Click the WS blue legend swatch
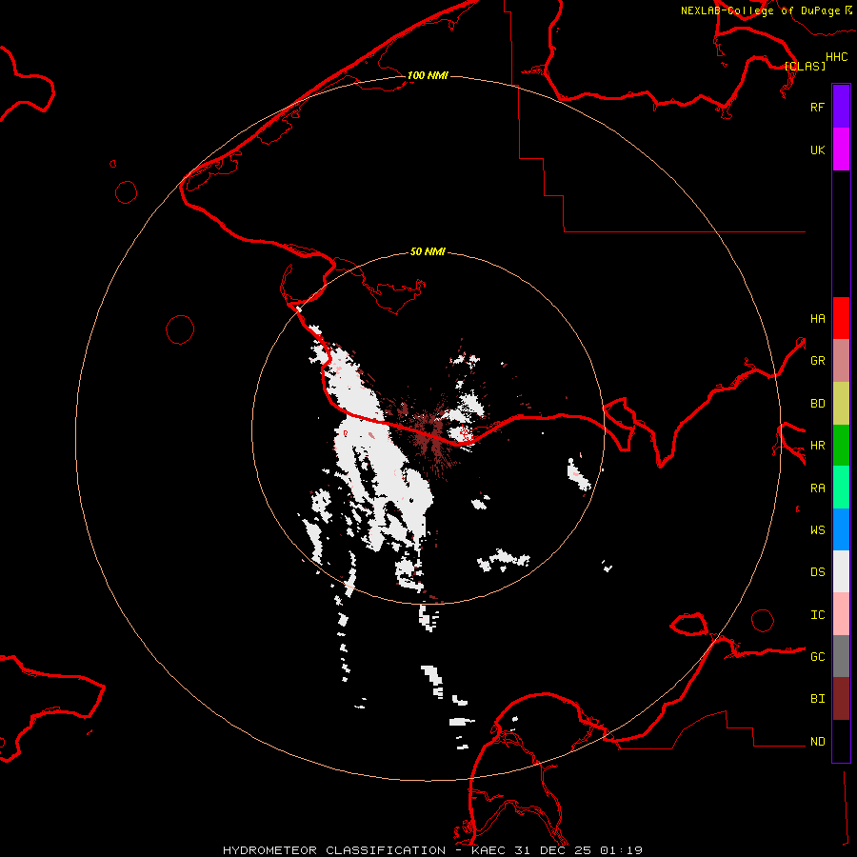 pos(841,529)
